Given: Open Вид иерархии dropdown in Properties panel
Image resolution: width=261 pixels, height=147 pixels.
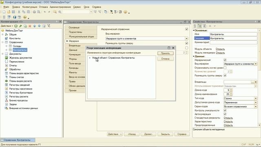Looking at the screenshot, I should pyautogui.click(x=256, y=64).
